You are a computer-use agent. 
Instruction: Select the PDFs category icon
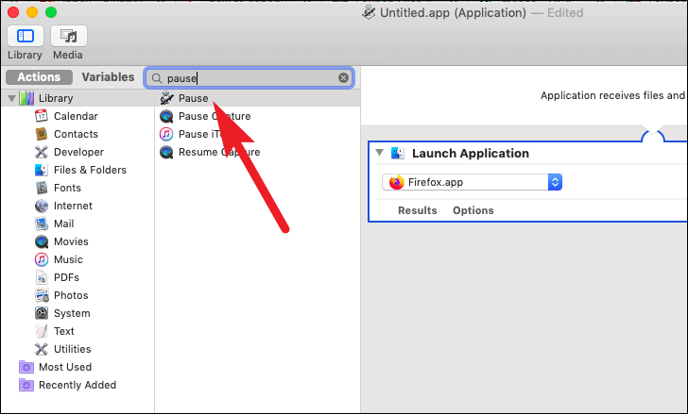pos(42,277)
